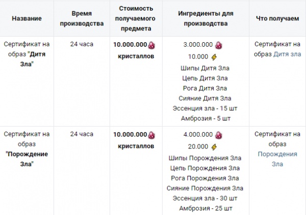Click the Шипы Дитя Зла ingredient
The width and height of the screenshot is (306, 215).
point(205,68)
